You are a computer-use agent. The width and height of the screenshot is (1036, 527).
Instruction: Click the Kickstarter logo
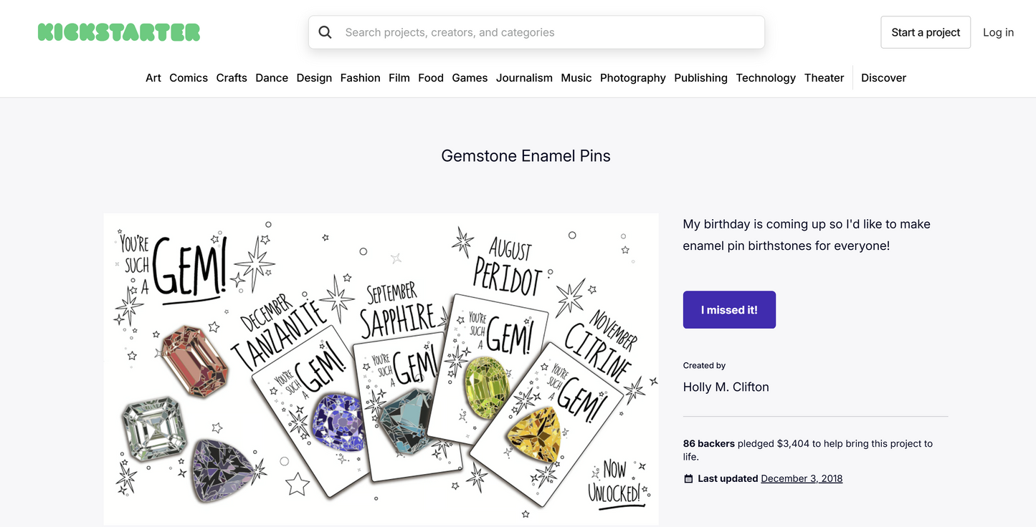click(x=119, y=32)
